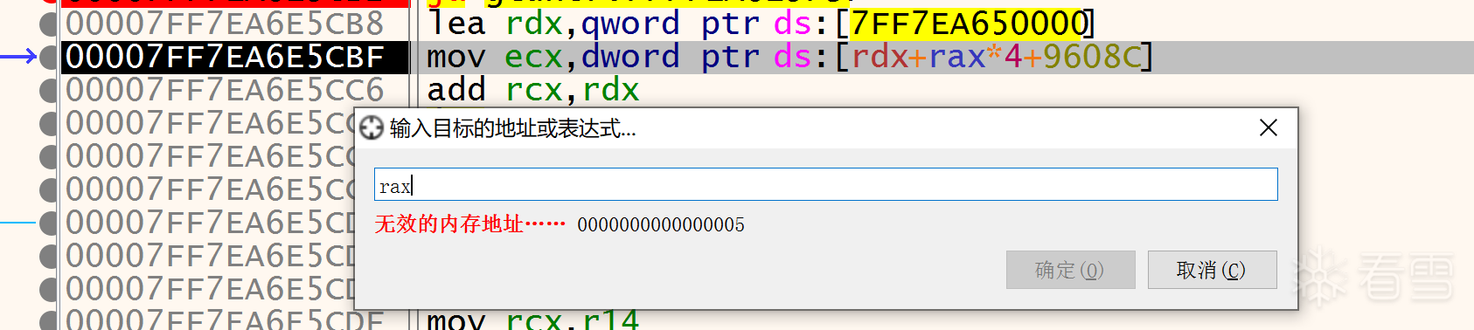The height and width of the screenshot is (330, 1474).
Task: Click the dialog title icon beside 输入目标的地址或表达式
Action: (x=372, y=128)
